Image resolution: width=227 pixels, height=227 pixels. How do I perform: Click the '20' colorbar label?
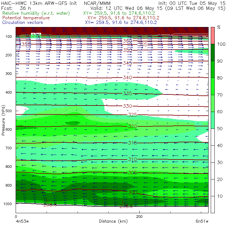(x=220, y=179)
